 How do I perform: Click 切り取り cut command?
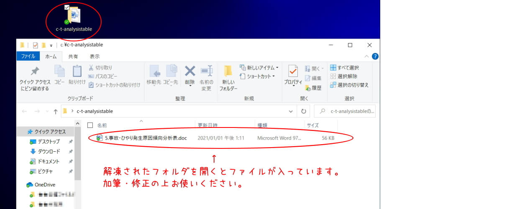click(x=100, y=68)
